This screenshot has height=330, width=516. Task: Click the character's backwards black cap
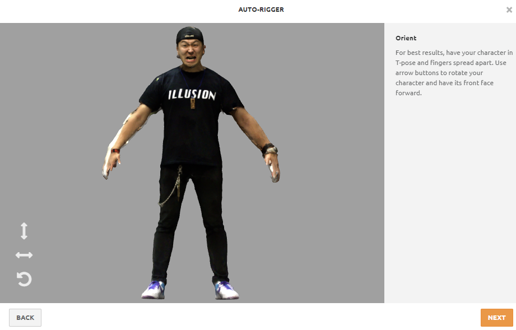pos(189,34)
